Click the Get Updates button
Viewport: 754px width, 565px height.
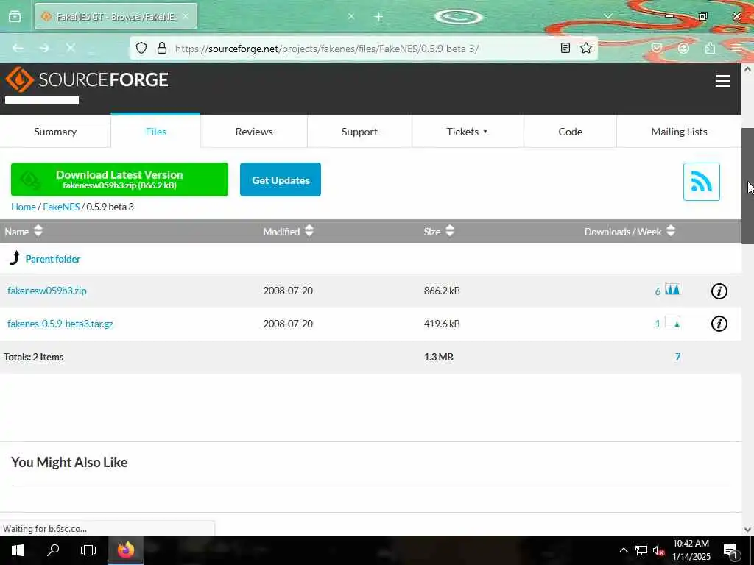coord(281,180)
